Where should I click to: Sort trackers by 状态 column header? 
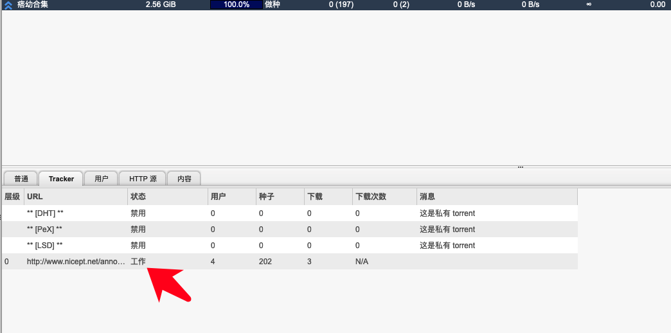168,197
